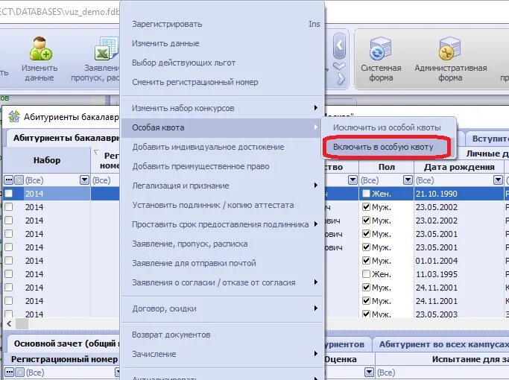
Task: Toggle the Муж. checkbox for birth date 23.05.2003
Action: [366, 314]
